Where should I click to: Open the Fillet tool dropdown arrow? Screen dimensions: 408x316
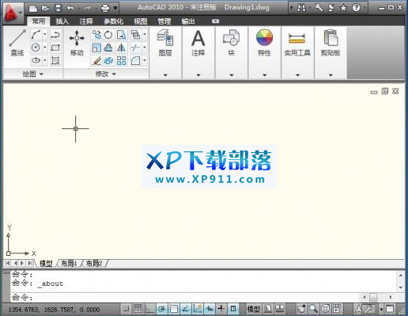coord(145,60)
